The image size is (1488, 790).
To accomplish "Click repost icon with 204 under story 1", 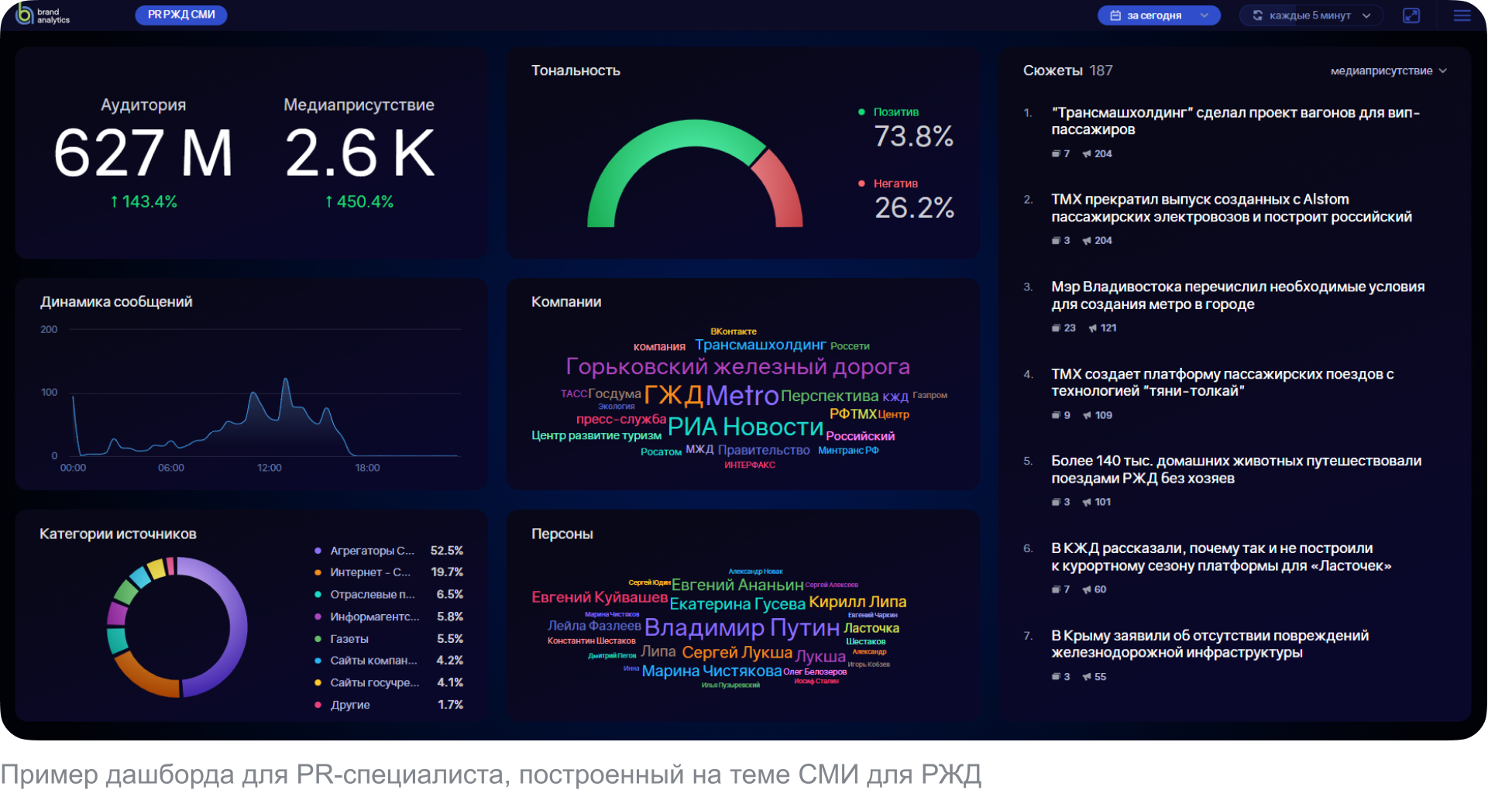I will [x=1087, y=153].
